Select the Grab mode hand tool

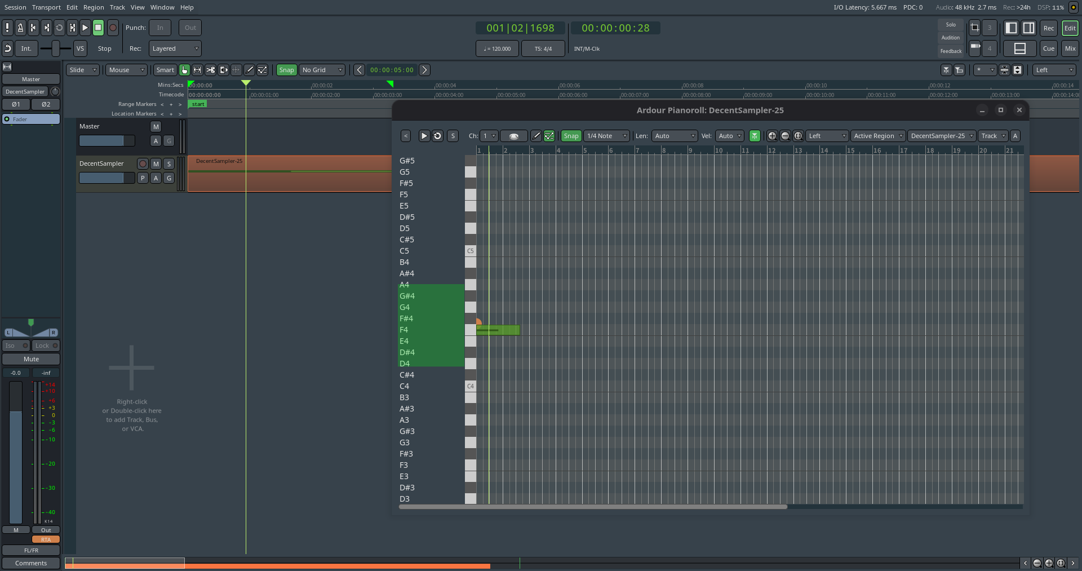(x=184, y=70)
